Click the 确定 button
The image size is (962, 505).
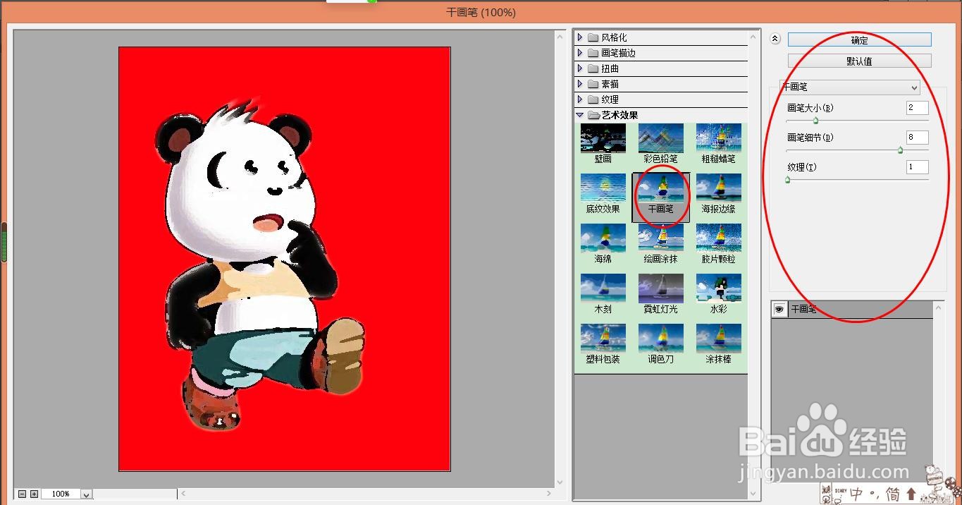click(859, 40)
